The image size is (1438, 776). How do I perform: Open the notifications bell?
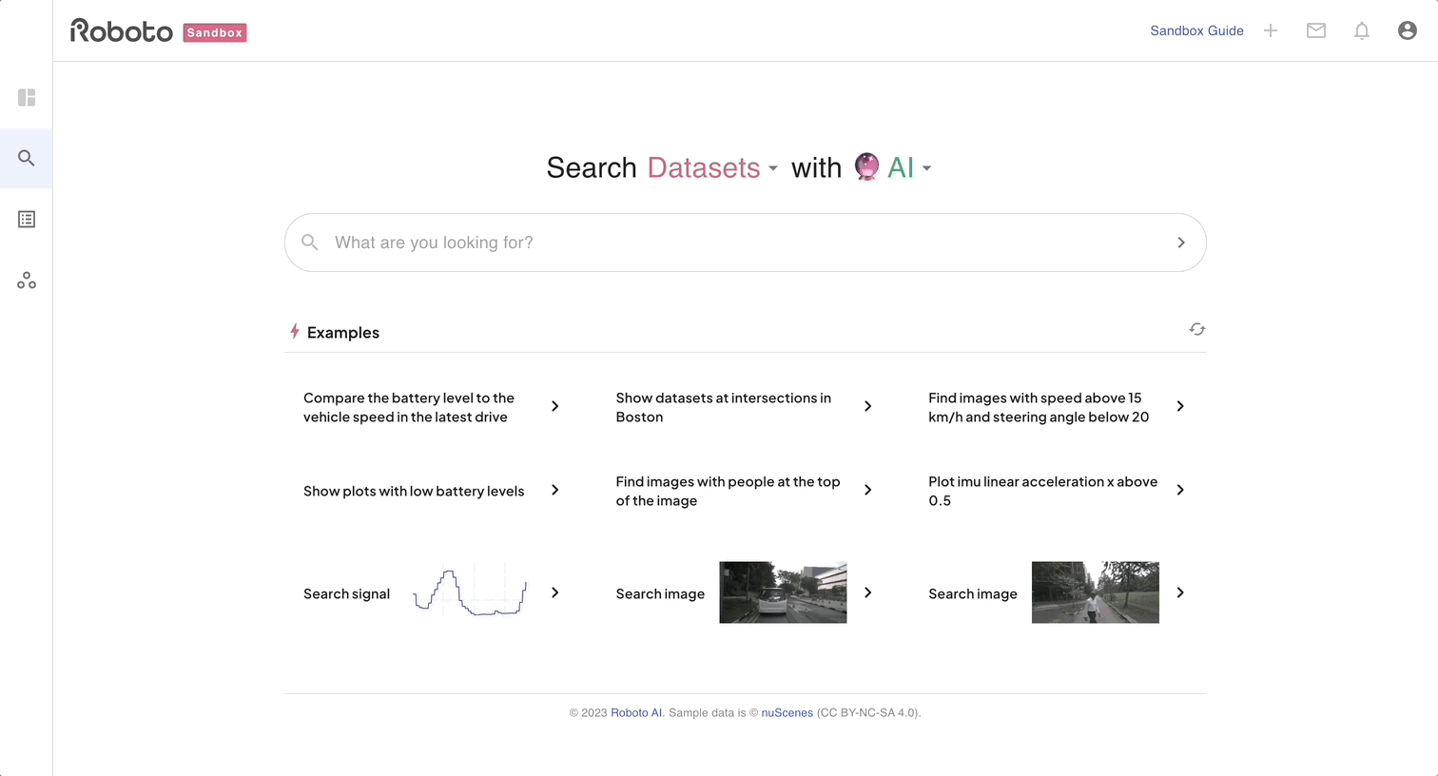coord(1362,31)
